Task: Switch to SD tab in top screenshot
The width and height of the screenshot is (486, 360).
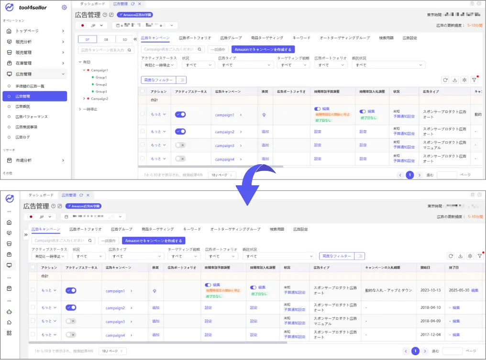Action: click(124, 39)
